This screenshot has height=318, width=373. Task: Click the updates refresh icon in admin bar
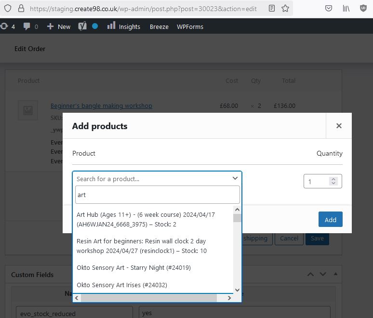(4, 26)
